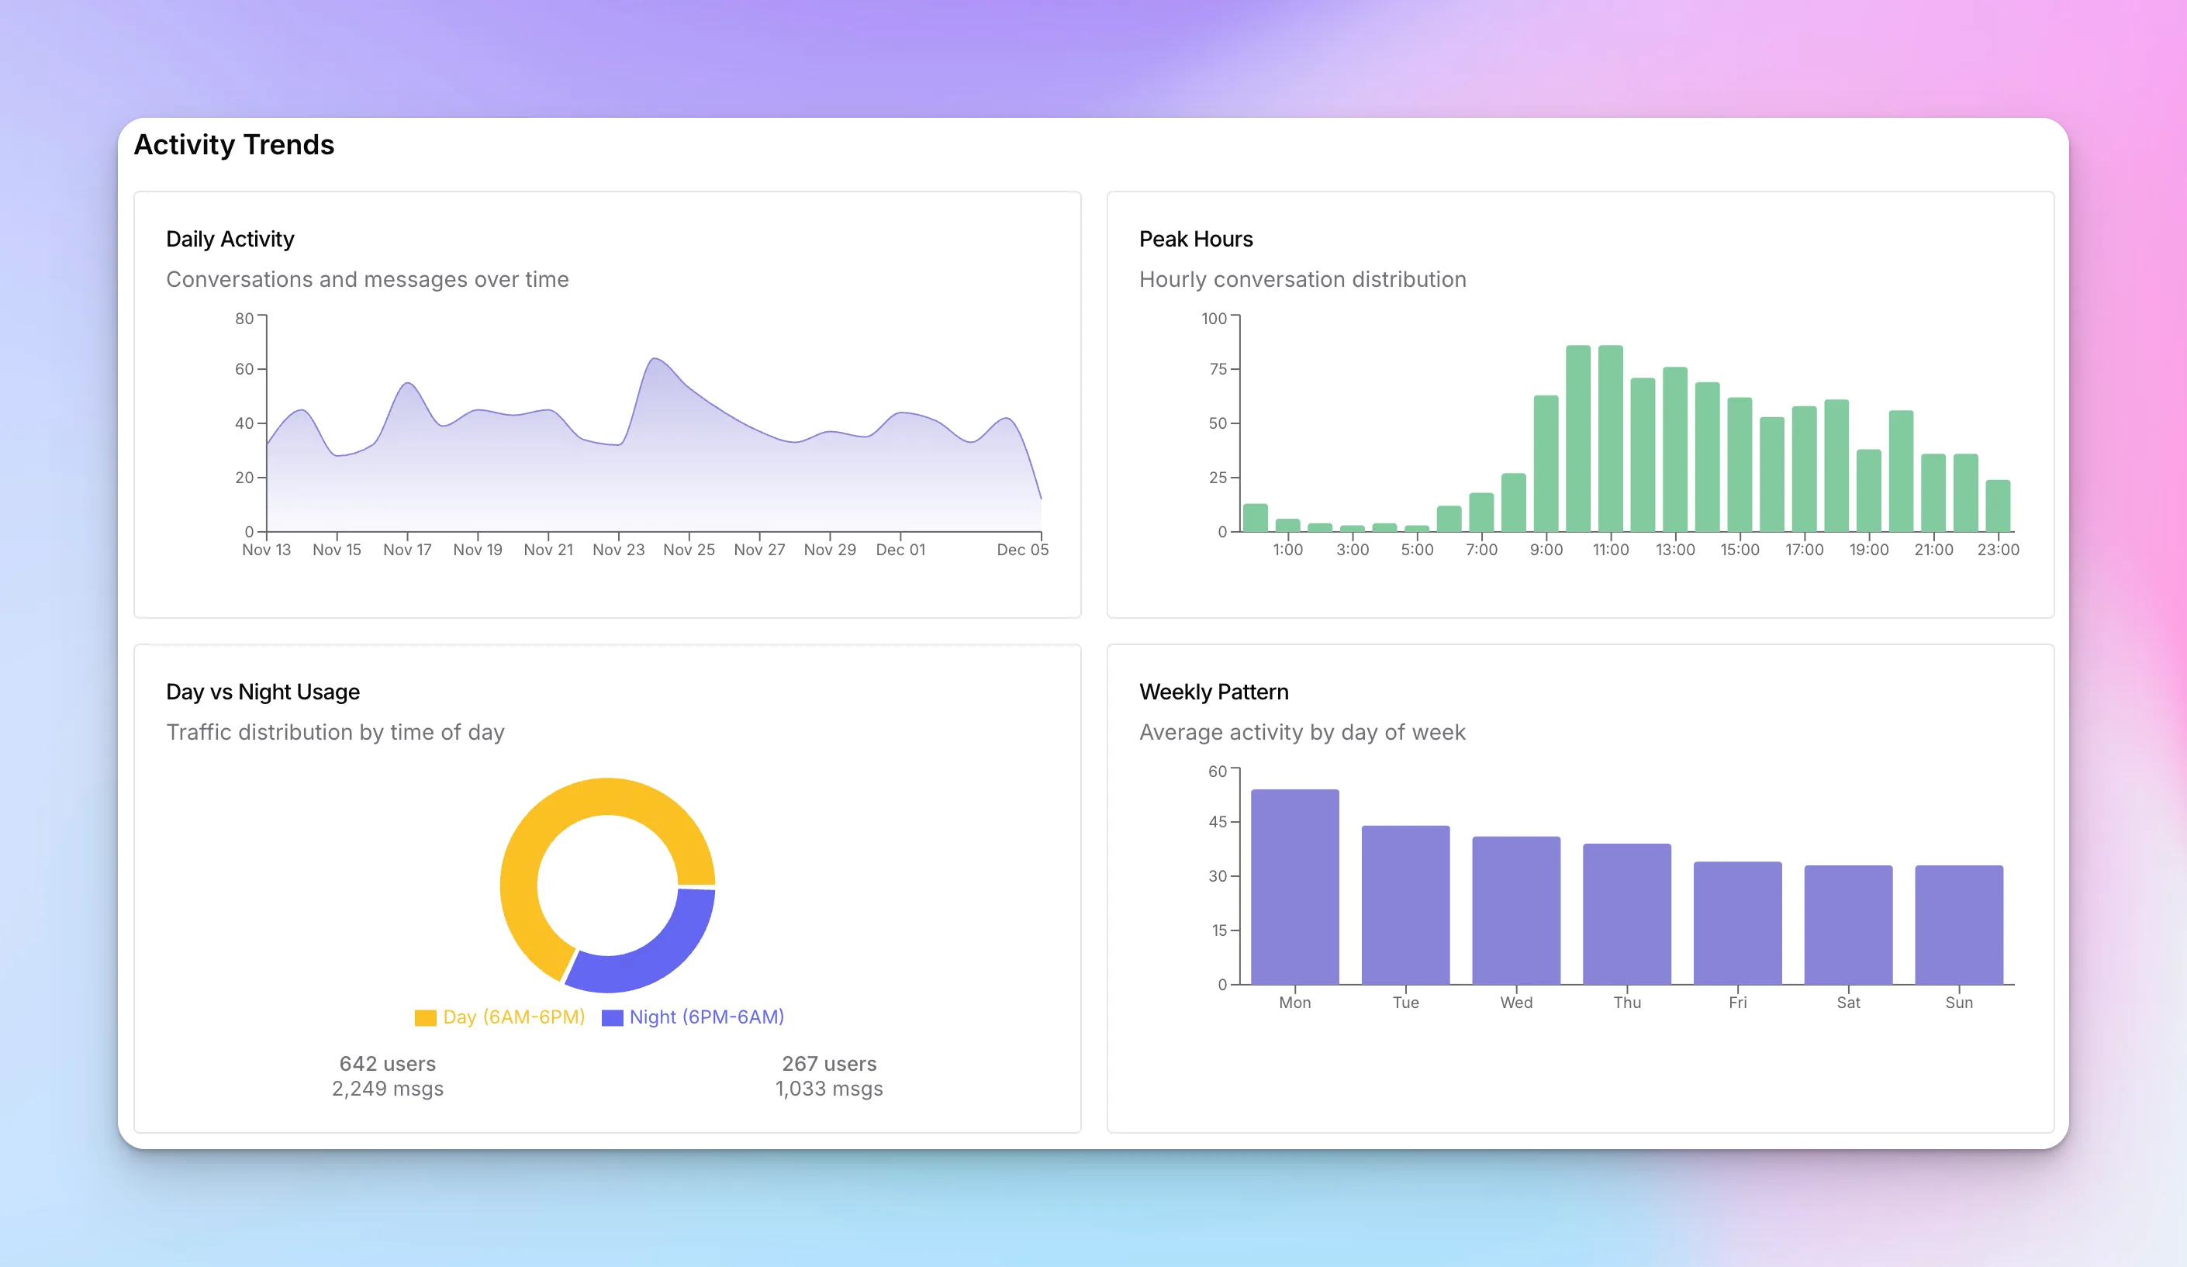The height and width of the screenshot is (1267, 2187).
Task: Select the Daily Activity chart title
Action: tap(229, 239)
